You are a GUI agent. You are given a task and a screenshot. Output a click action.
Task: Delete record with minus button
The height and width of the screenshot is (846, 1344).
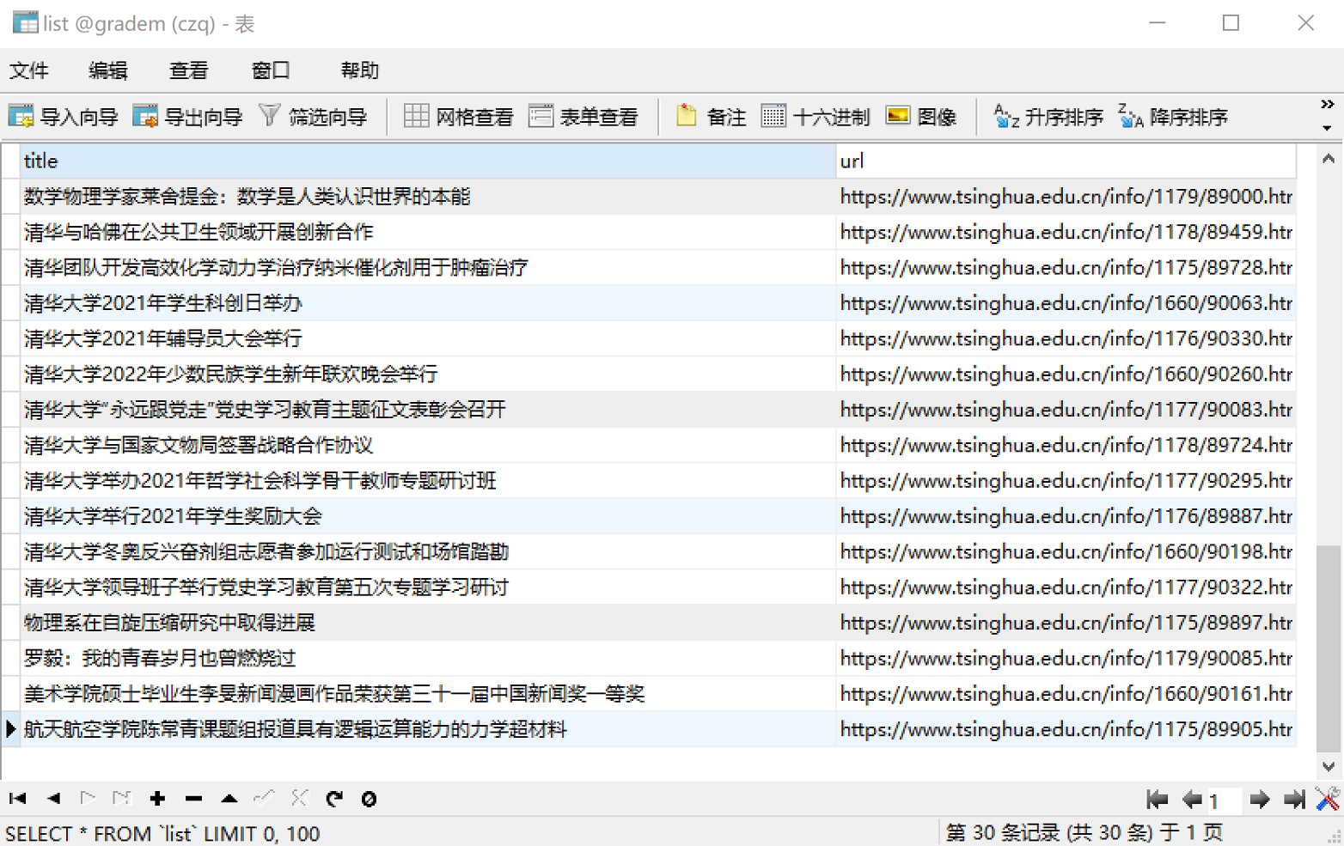193,799
